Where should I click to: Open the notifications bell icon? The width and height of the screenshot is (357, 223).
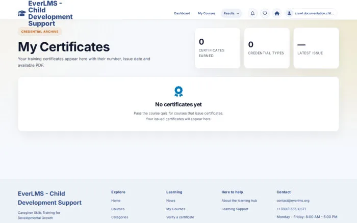[x=253, y=13]
